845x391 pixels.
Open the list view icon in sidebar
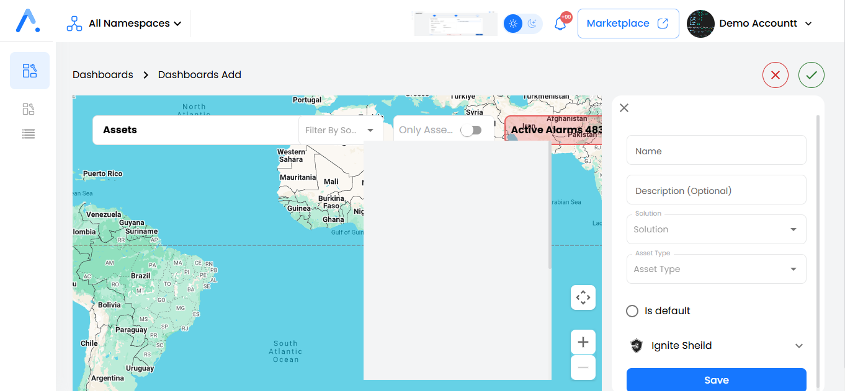click(28, 134)
